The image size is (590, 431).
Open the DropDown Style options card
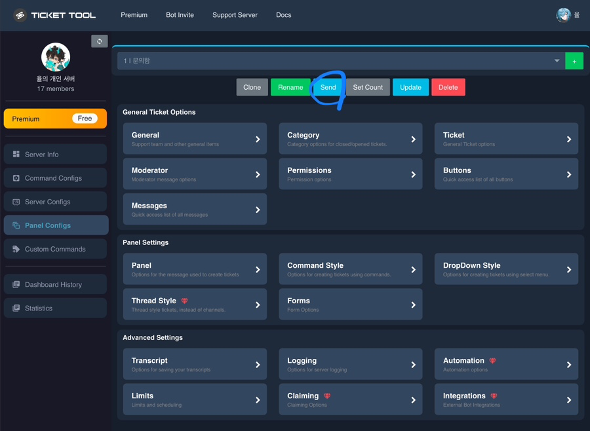coord(506,269)
